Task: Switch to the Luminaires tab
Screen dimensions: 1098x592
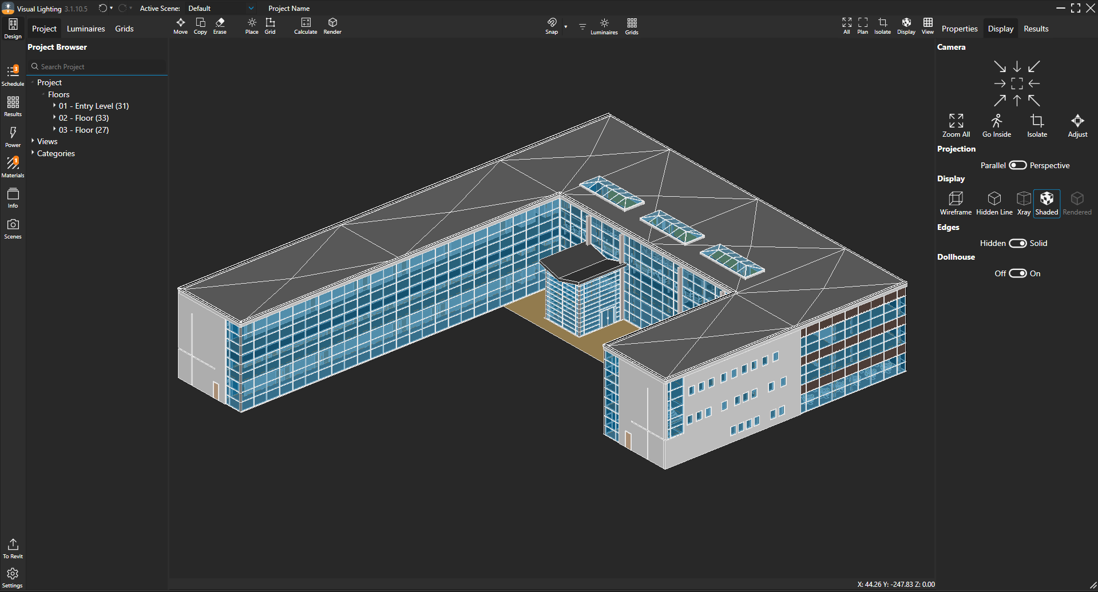Action: coord(86,29)
